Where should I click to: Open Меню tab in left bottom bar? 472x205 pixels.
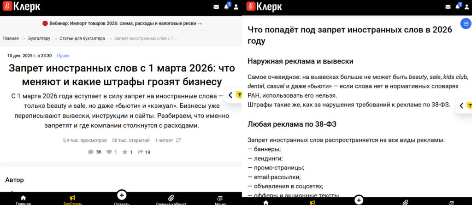pyautogui.click(x=220, y=200)
